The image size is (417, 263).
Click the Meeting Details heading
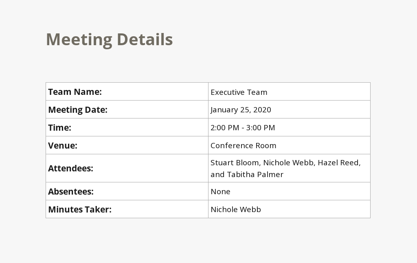(109, 39)
